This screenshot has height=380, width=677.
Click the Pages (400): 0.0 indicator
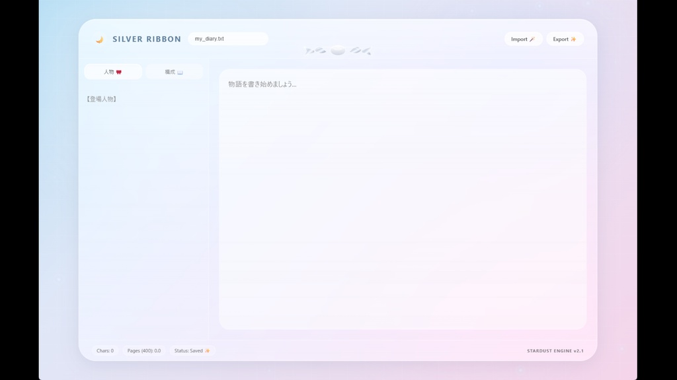click(x=145, y=350)
